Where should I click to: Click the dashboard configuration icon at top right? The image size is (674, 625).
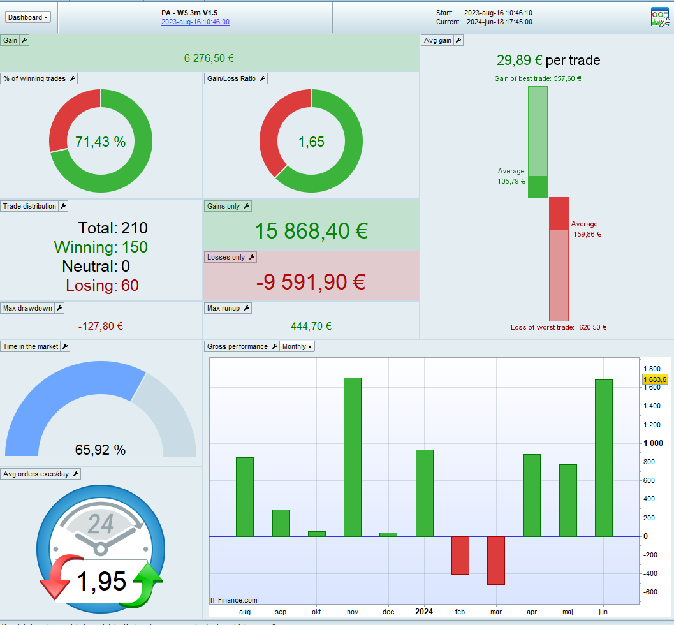(660, 17)
